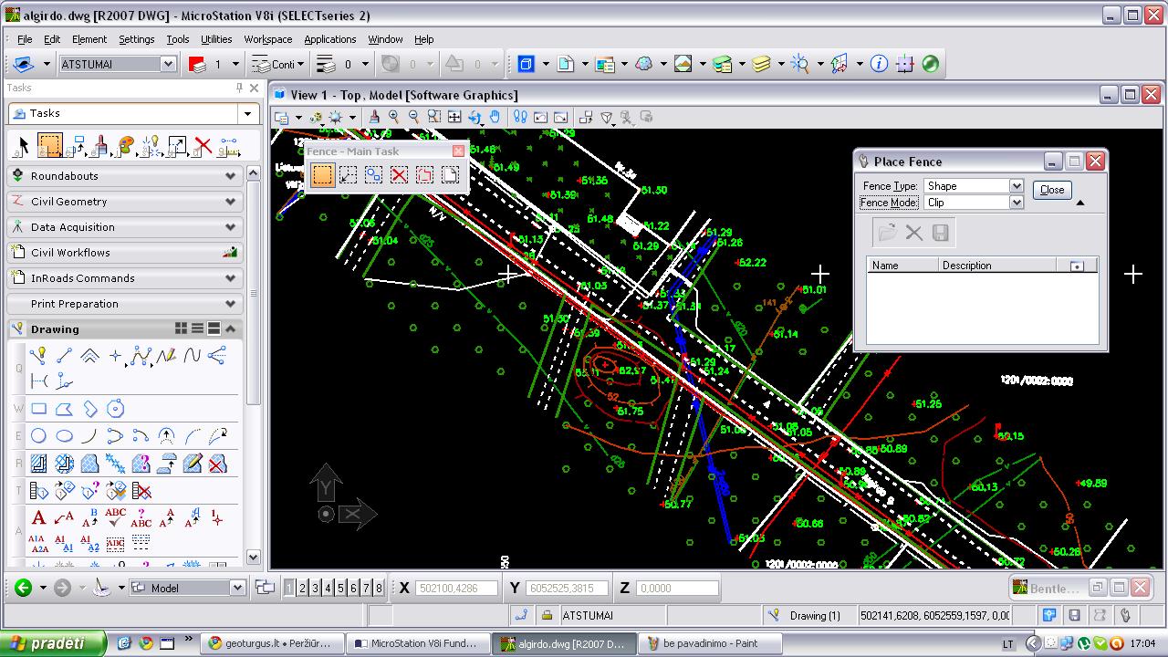Toggle view number 1 button
Screen dimensions: 1168x657
pyautogui.click(x=290, y=589)
